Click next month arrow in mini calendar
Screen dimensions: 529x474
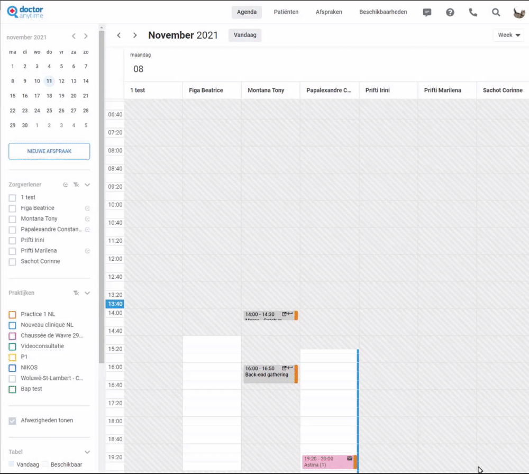point(86,37)
